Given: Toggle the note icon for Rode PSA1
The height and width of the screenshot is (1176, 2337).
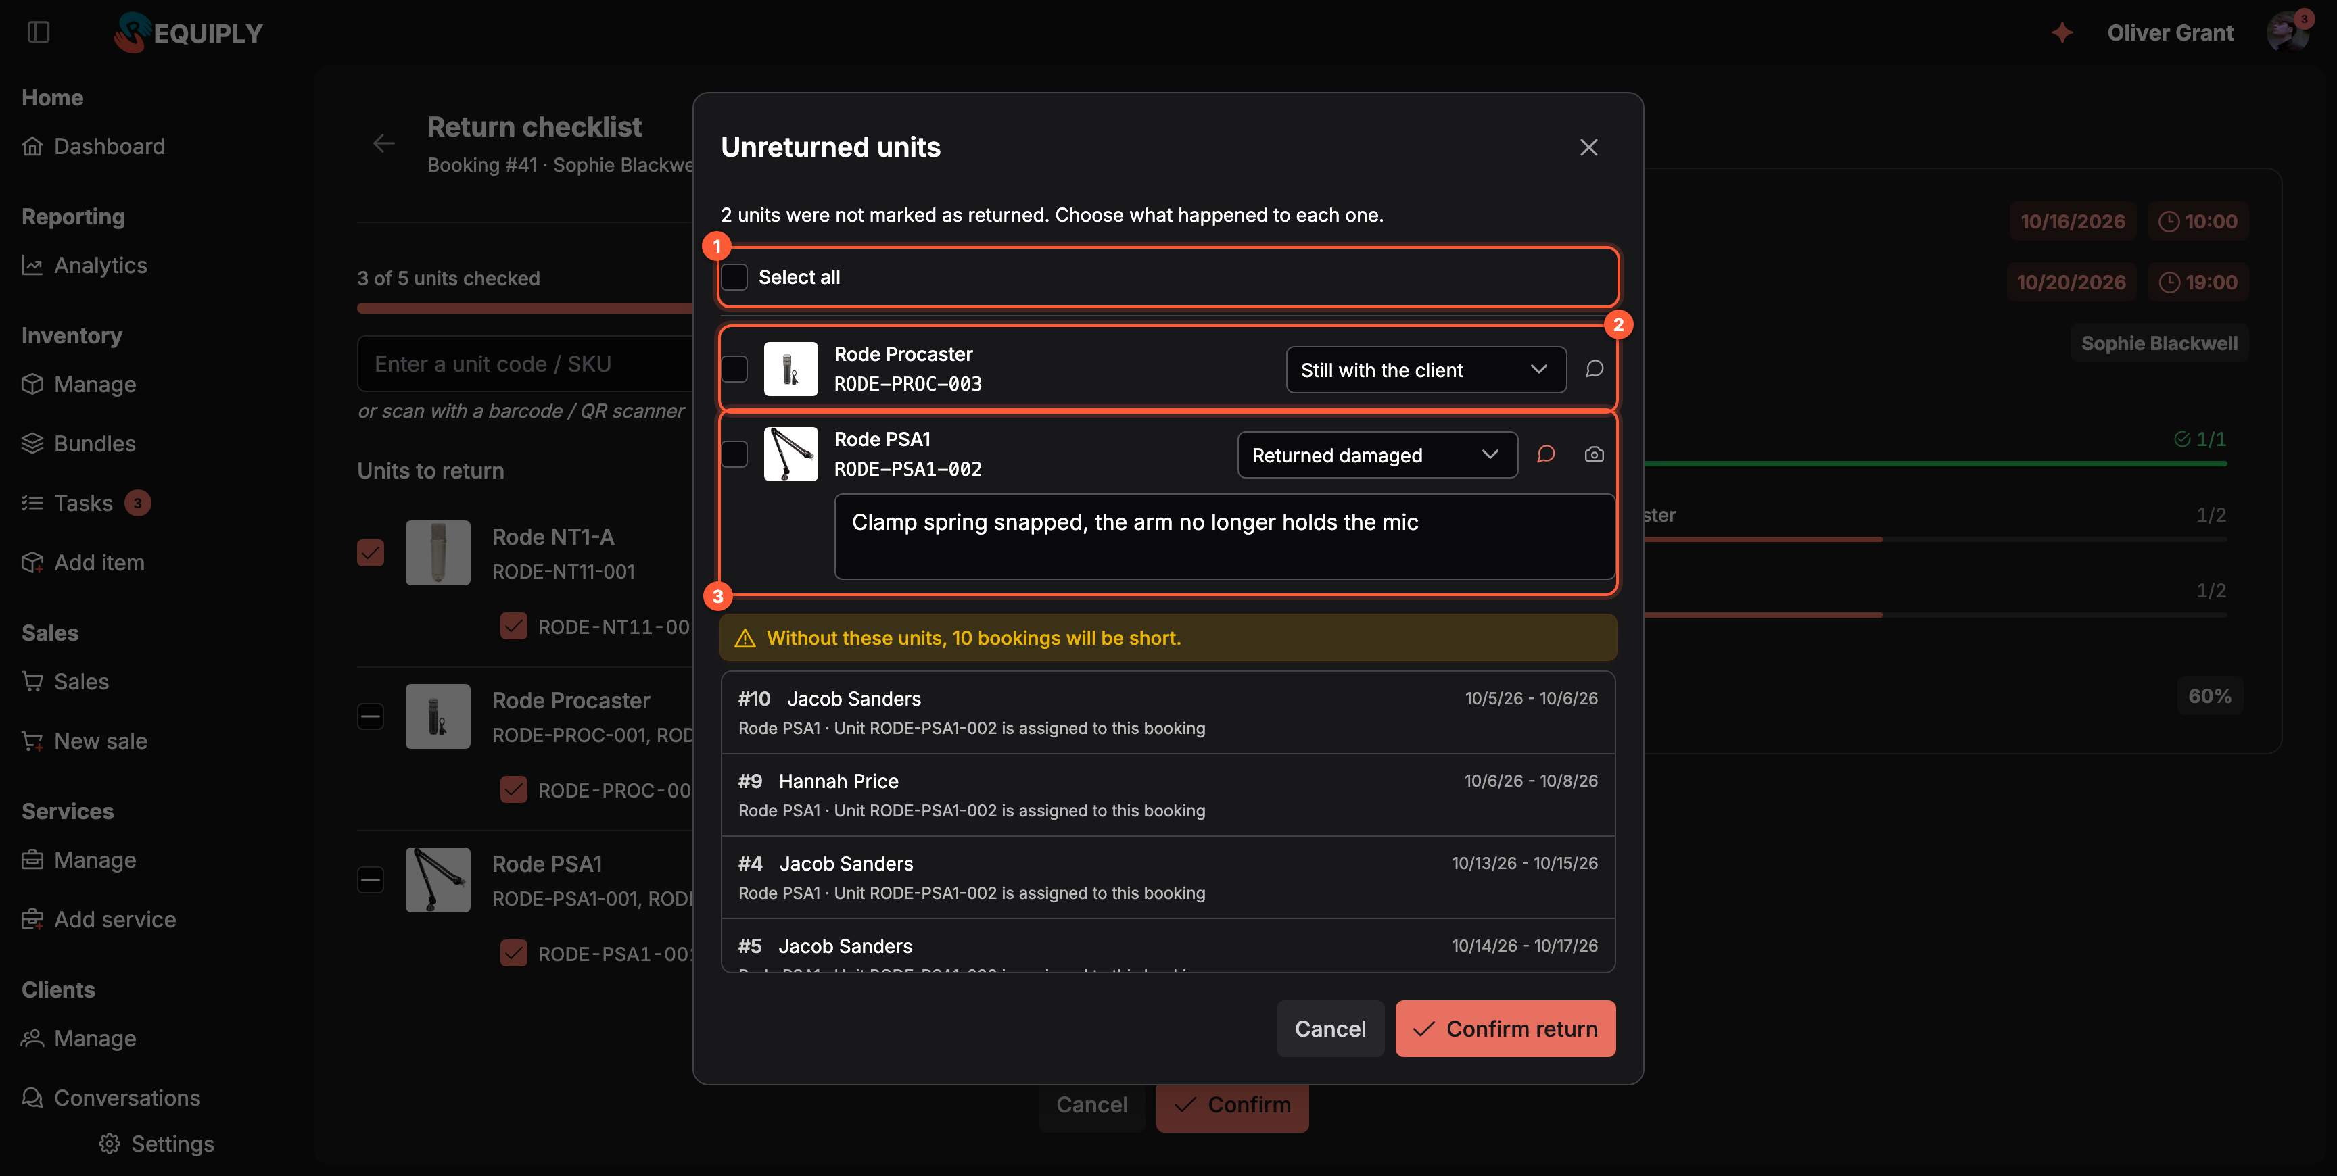Looking at the screenshot, I should tap(1546, 454).
